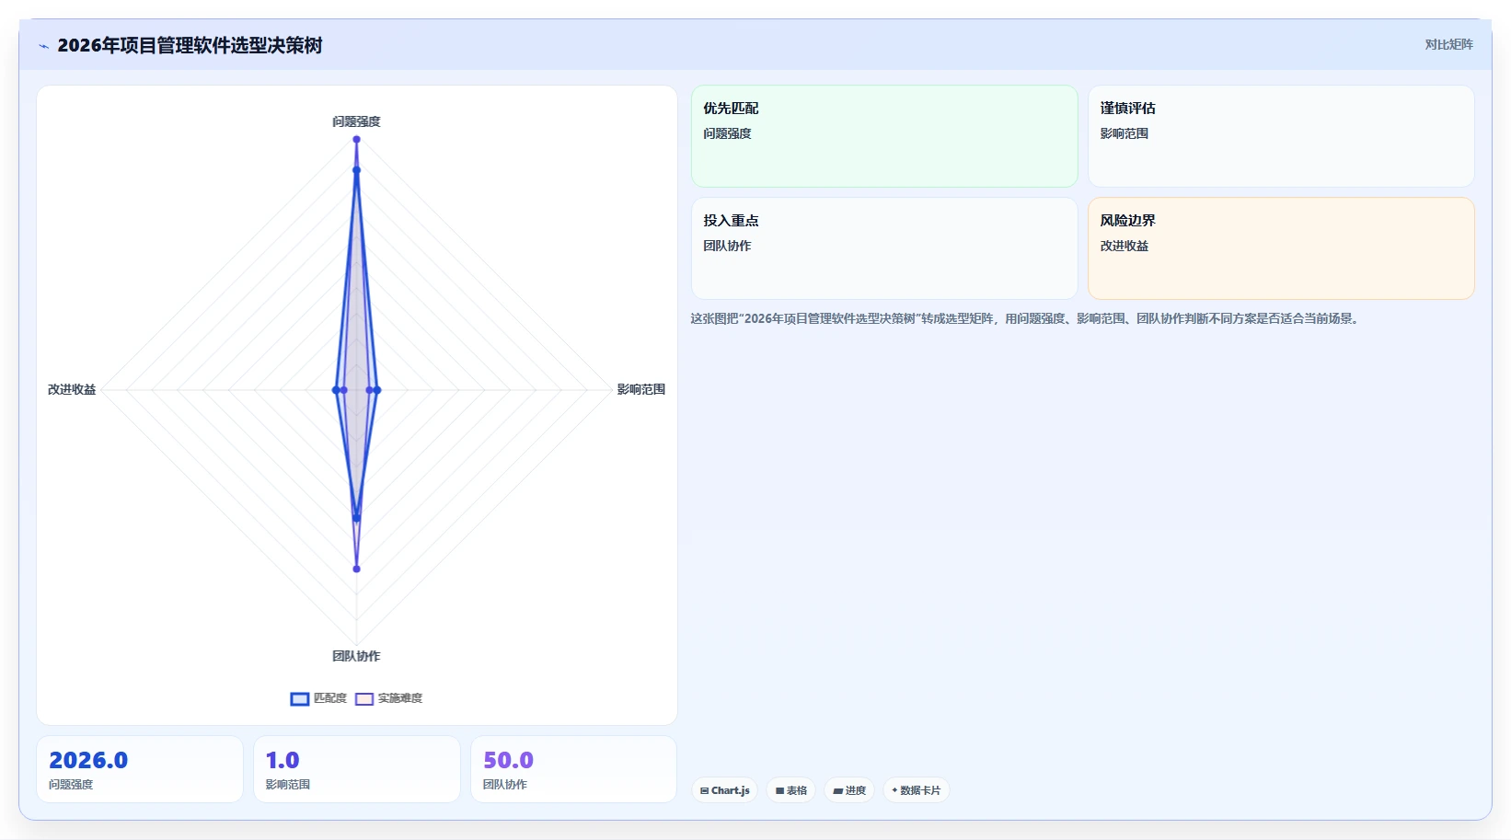Click the 1.0 影响范围 stat card
Image resolution: width=1511 pixels, height=840 pixels.
(357, 769)
